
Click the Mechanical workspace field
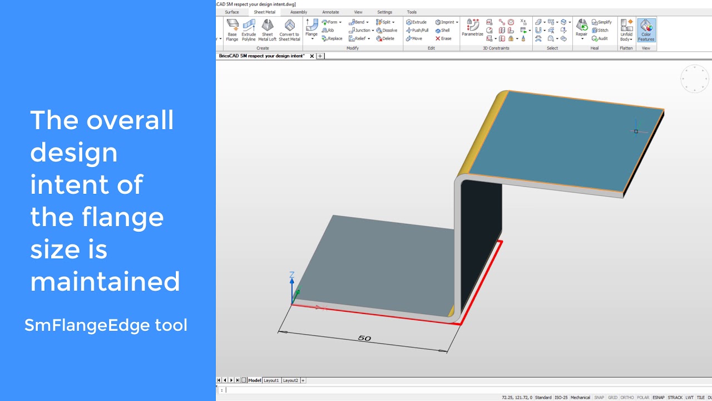click(x=581, y=398)
